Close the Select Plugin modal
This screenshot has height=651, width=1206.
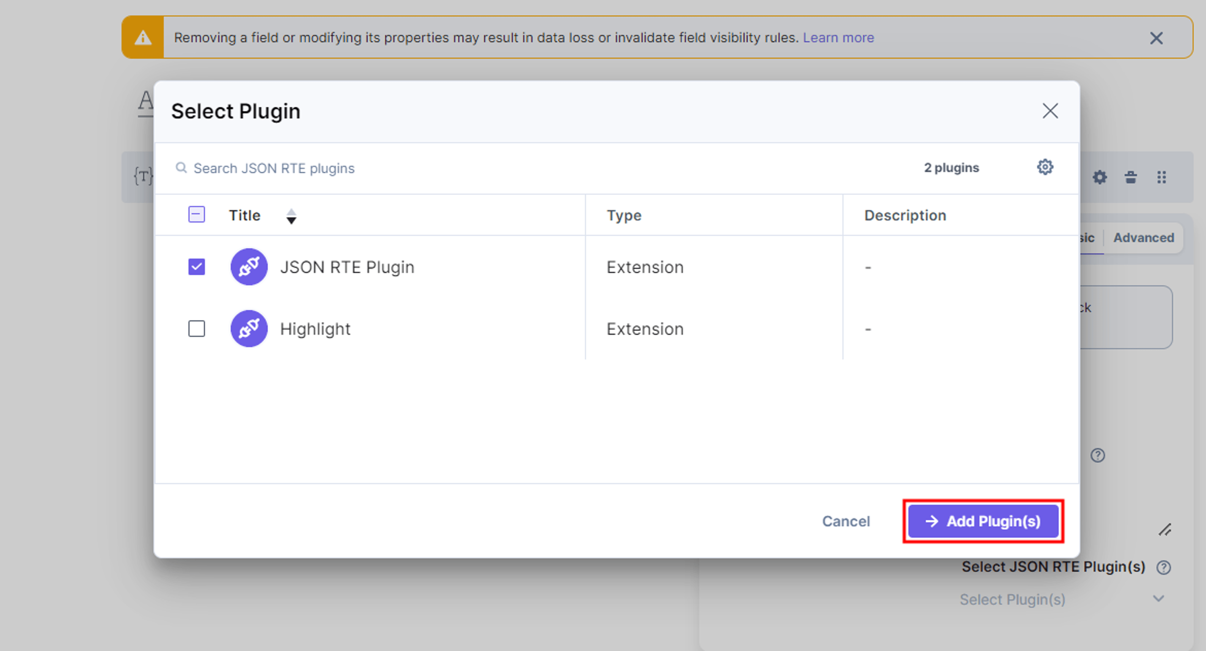[x=1050, y=111]
